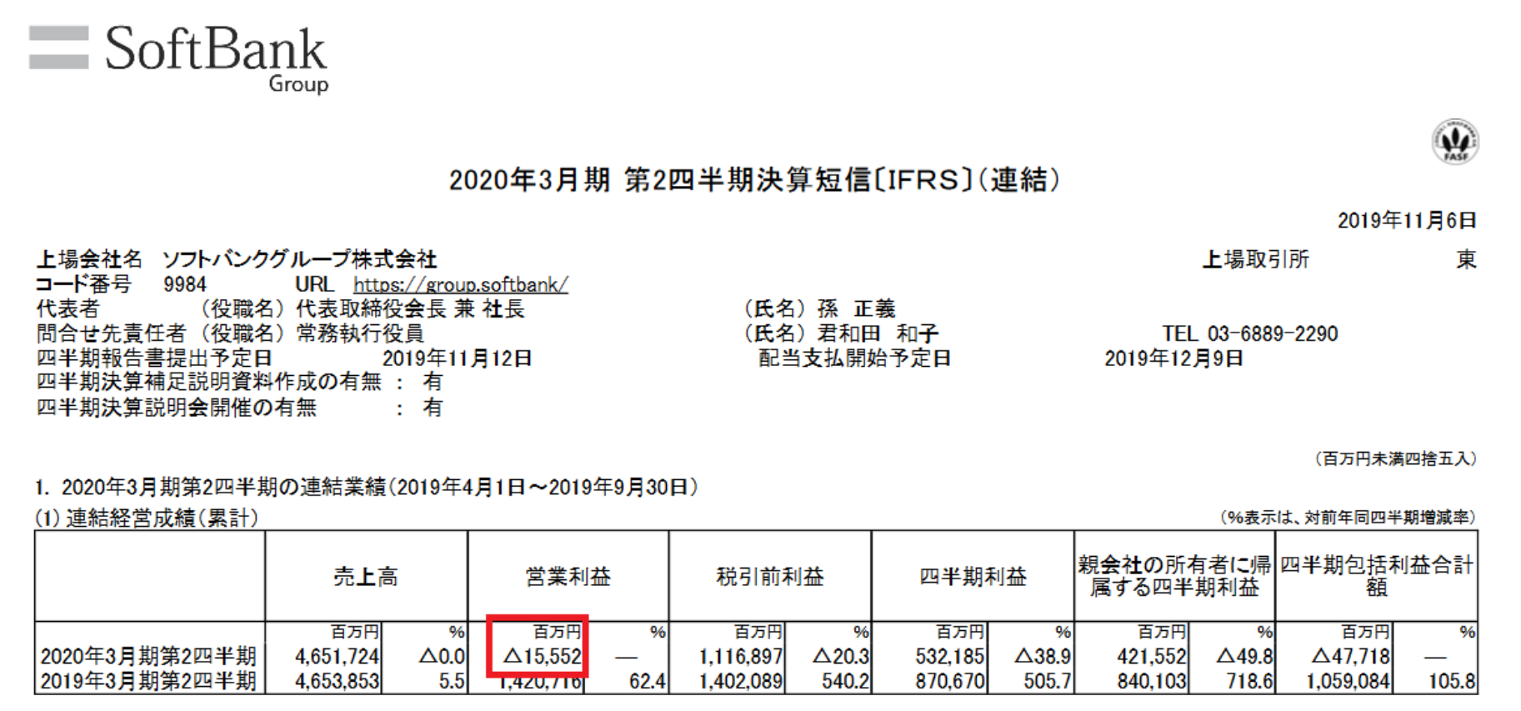This screenshot has width=1521, height=711.
Task: Click the exchange value 東
Action: (1466, 259)
